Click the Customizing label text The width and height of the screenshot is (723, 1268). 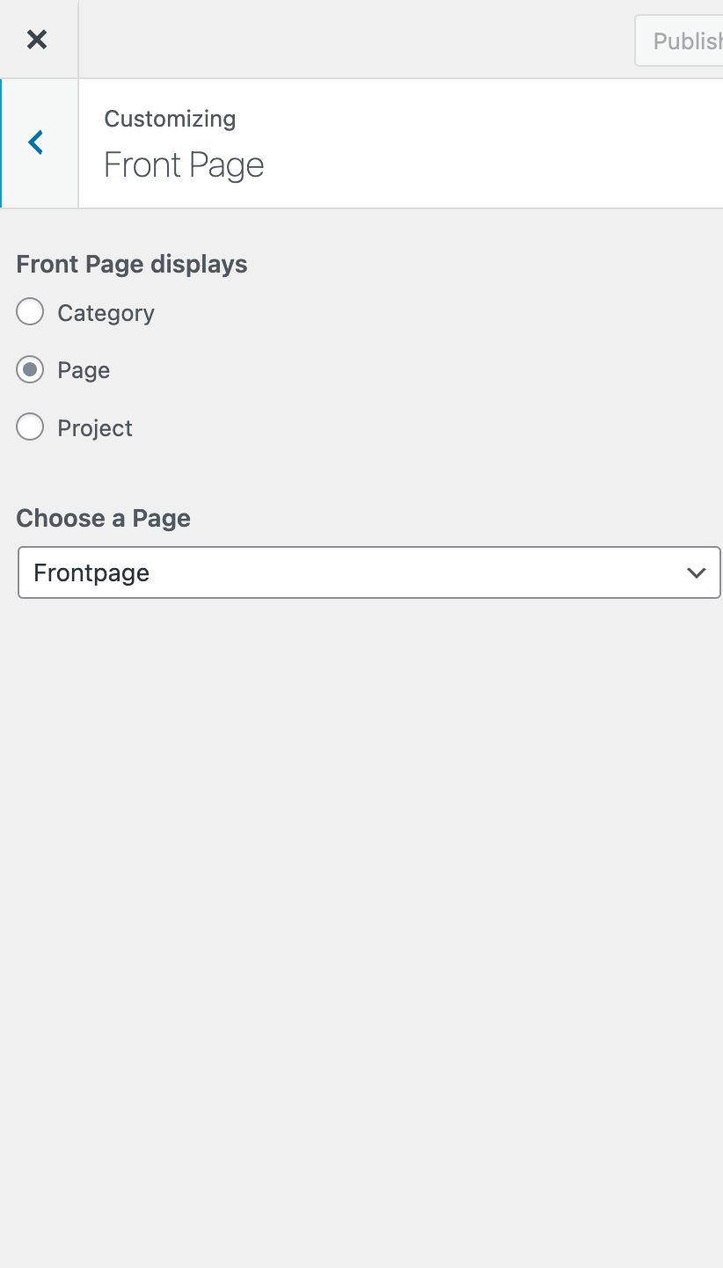point(170,119)
